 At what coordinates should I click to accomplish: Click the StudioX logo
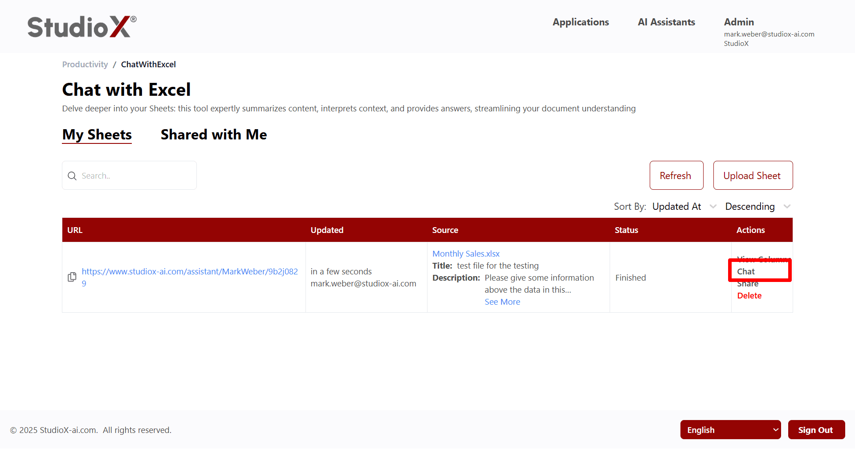click(x=82, y=27)
